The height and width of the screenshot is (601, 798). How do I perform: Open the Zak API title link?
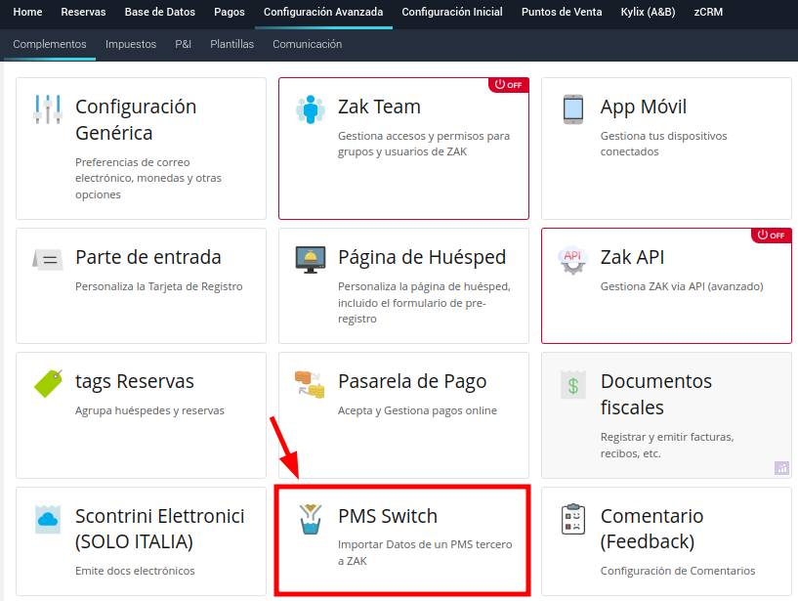tap(632, 257)
